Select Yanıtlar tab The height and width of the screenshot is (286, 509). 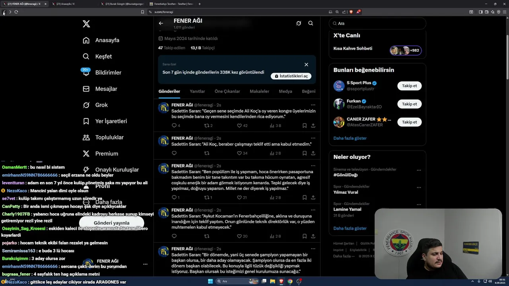197,91
